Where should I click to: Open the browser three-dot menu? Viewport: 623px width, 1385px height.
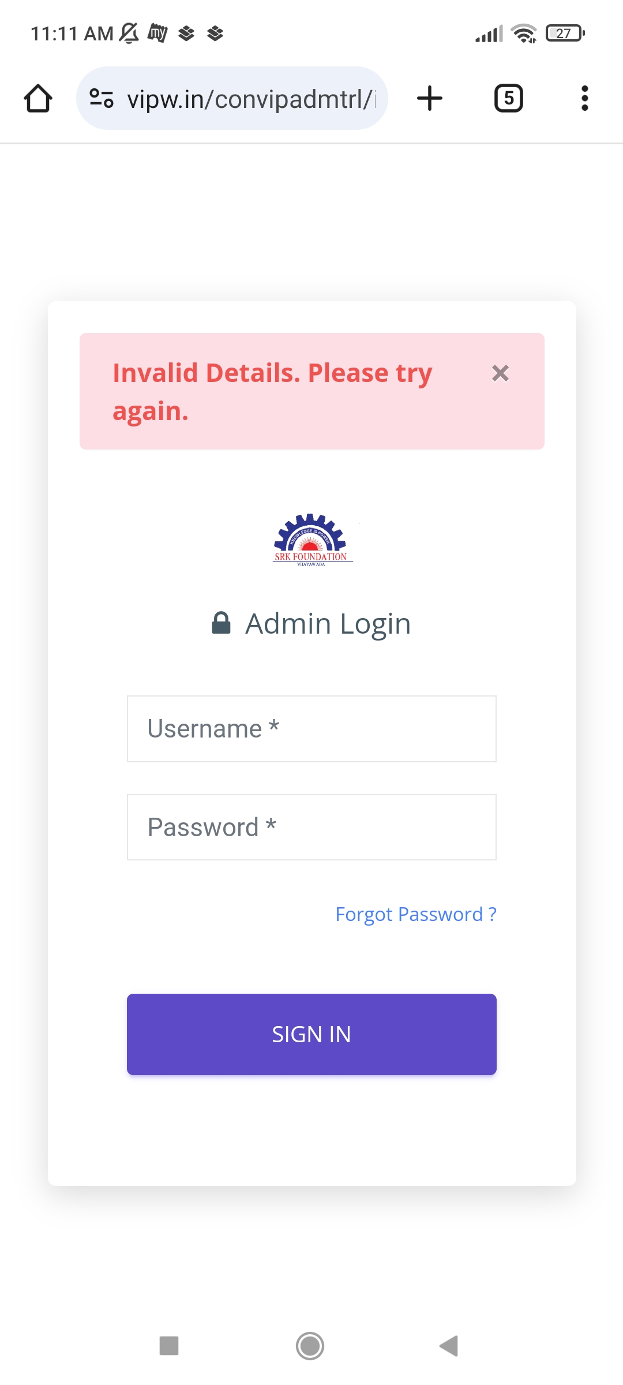[585, 98]
